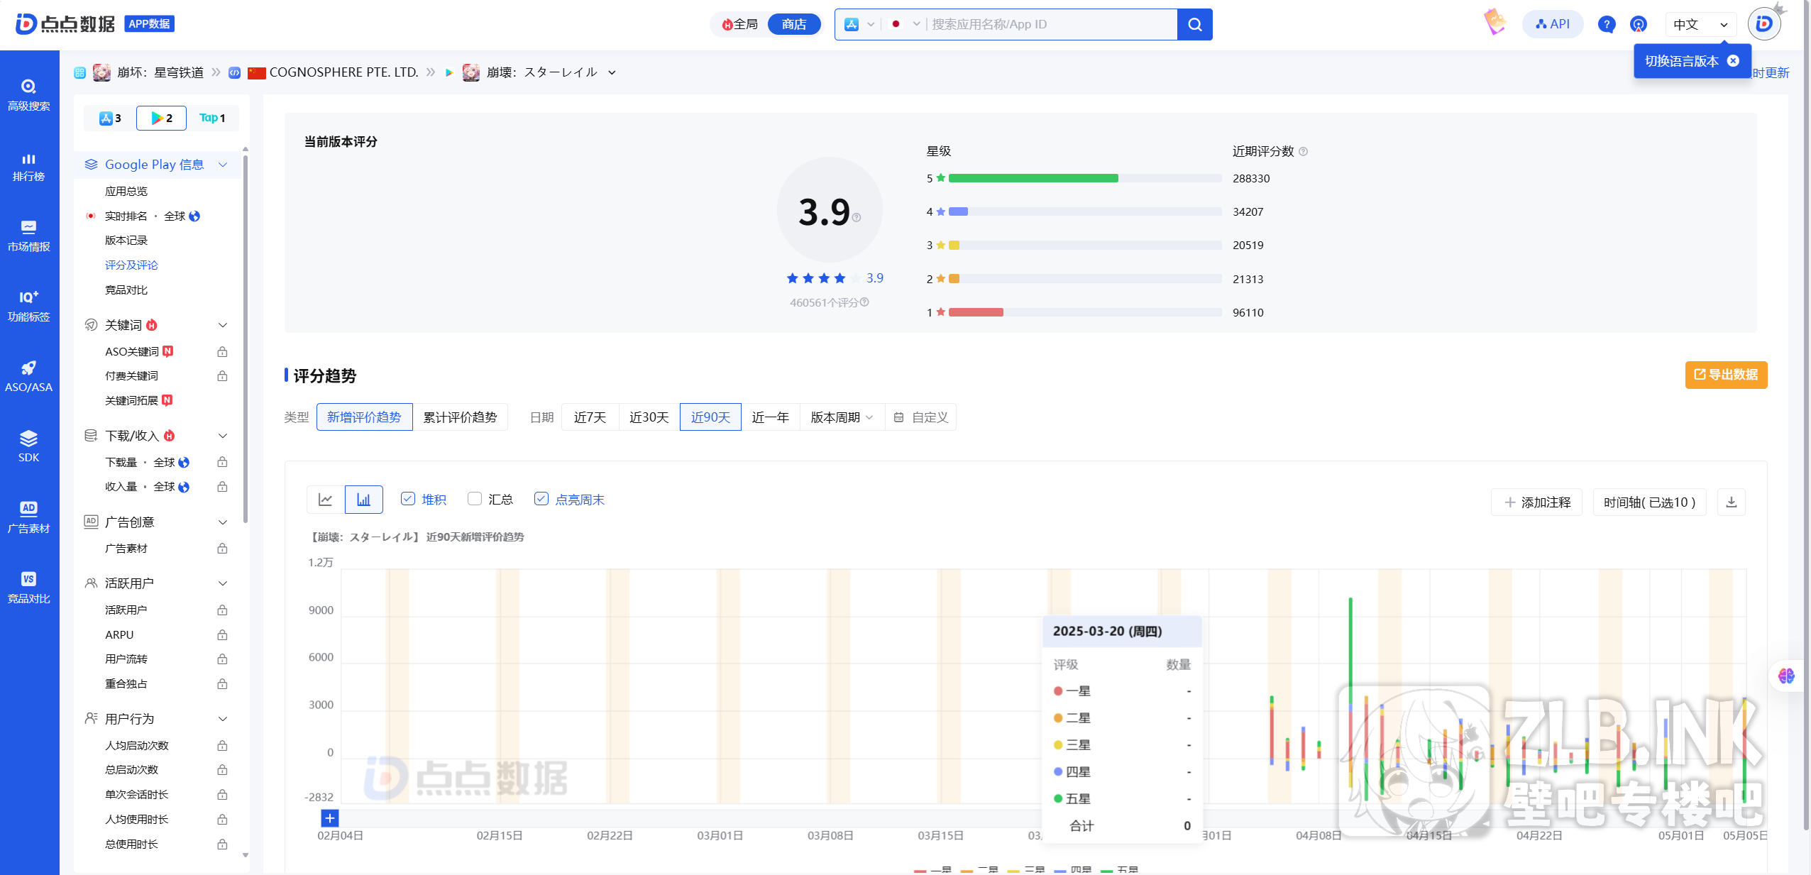Switch to TapTap tab with count 1
1811x875 pixels.
[212, 118]
